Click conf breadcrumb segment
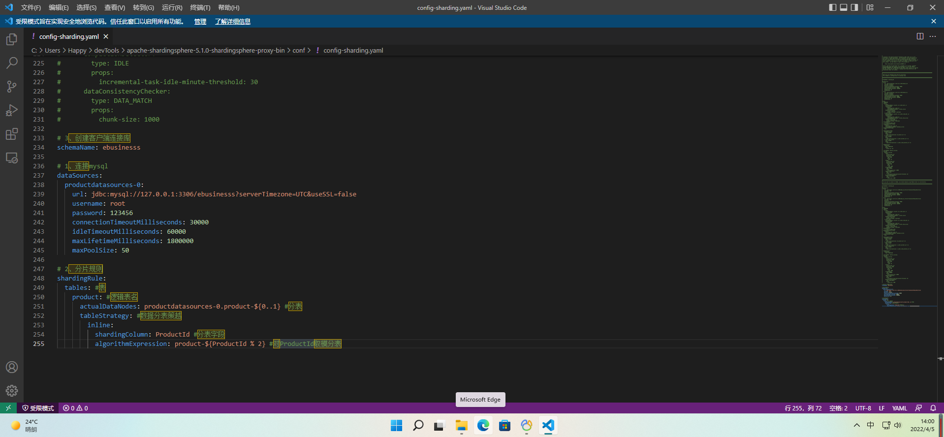Image resolution: width=944 pixels, height=437 pixels. coord(299,50)
